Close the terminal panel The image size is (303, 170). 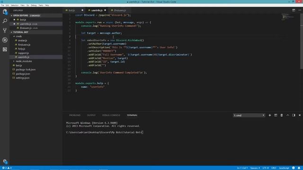tap(300, 115)
